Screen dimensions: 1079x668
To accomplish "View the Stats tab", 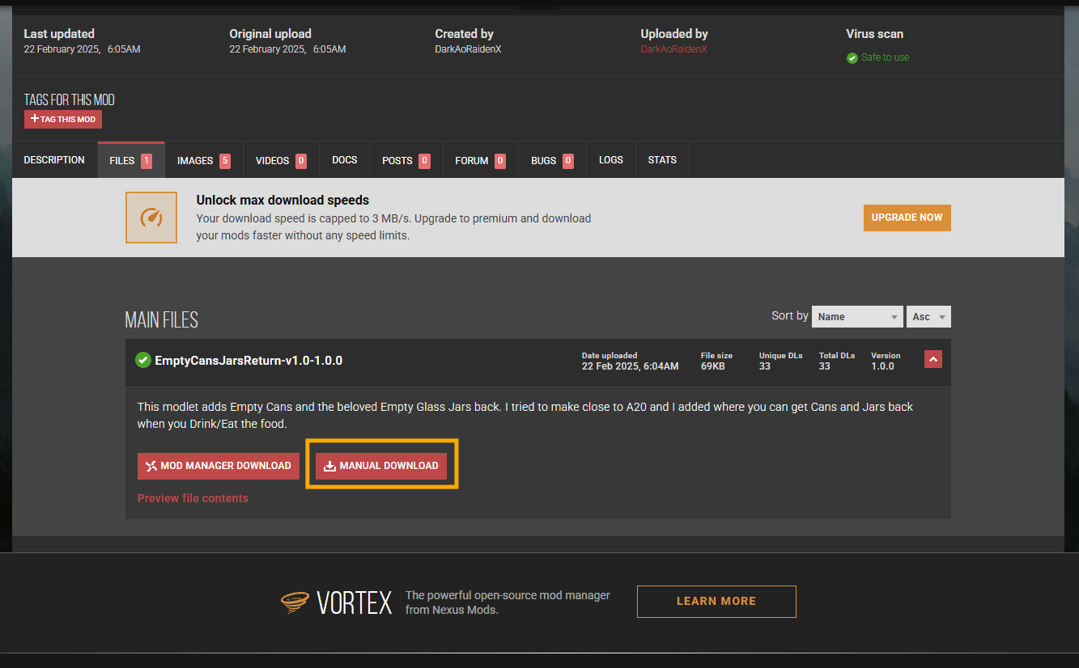I will pos(662,160).
